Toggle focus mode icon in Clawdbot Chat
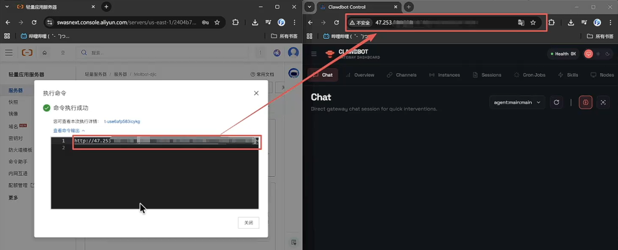618x250 pixels. click(x=603, y=102)
